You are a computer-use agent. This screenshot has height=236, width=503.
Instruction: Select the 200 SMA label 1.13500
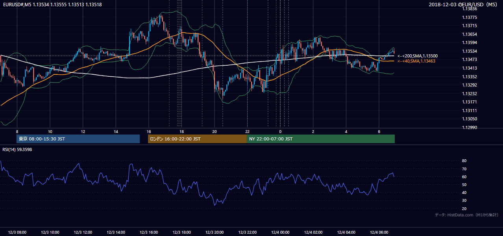pyautogui.click(x=418, y=56)
